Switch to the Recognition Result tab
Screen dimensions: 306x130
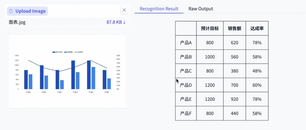click(159, 9)
